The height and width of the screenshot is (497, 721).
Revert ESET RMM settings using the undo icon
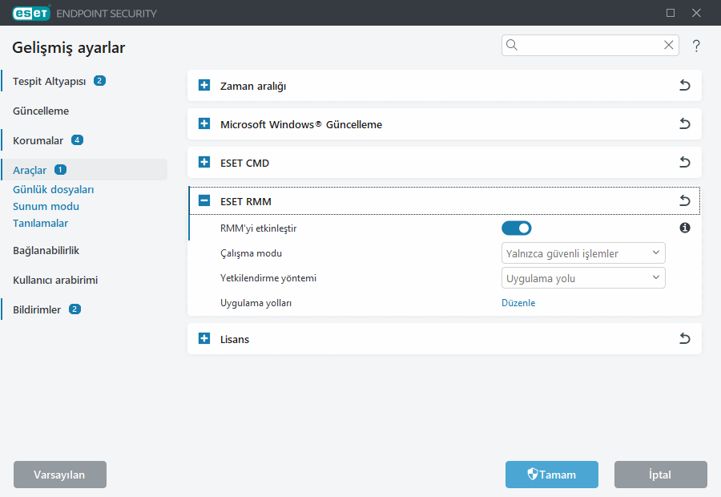(685, 200)
